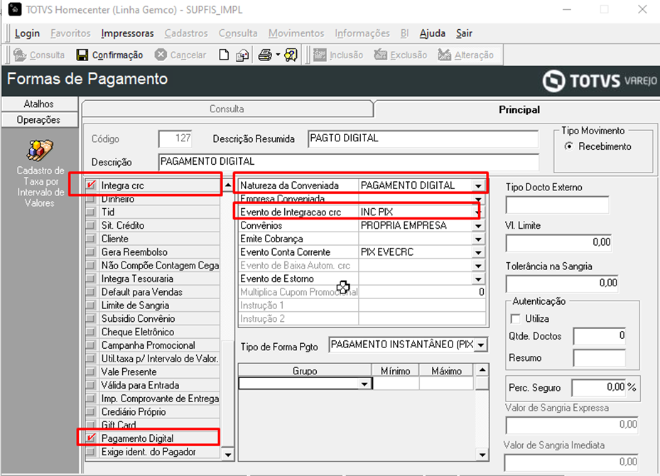
Task: Check Limite de Sangria
Action: (x=90, y=305)
